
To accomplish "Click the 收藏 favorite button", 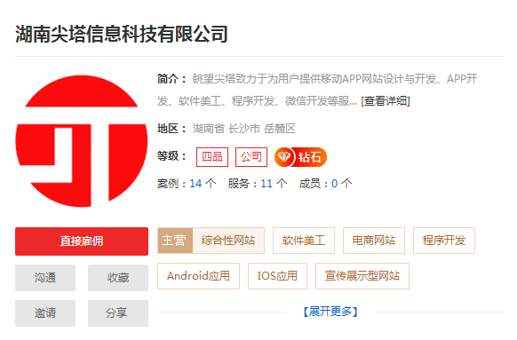I will tap(118, 278).
